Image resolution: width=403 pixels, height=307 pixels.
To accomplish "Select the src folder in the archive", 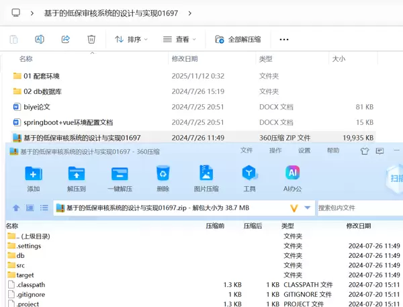I will coord(21,265).
